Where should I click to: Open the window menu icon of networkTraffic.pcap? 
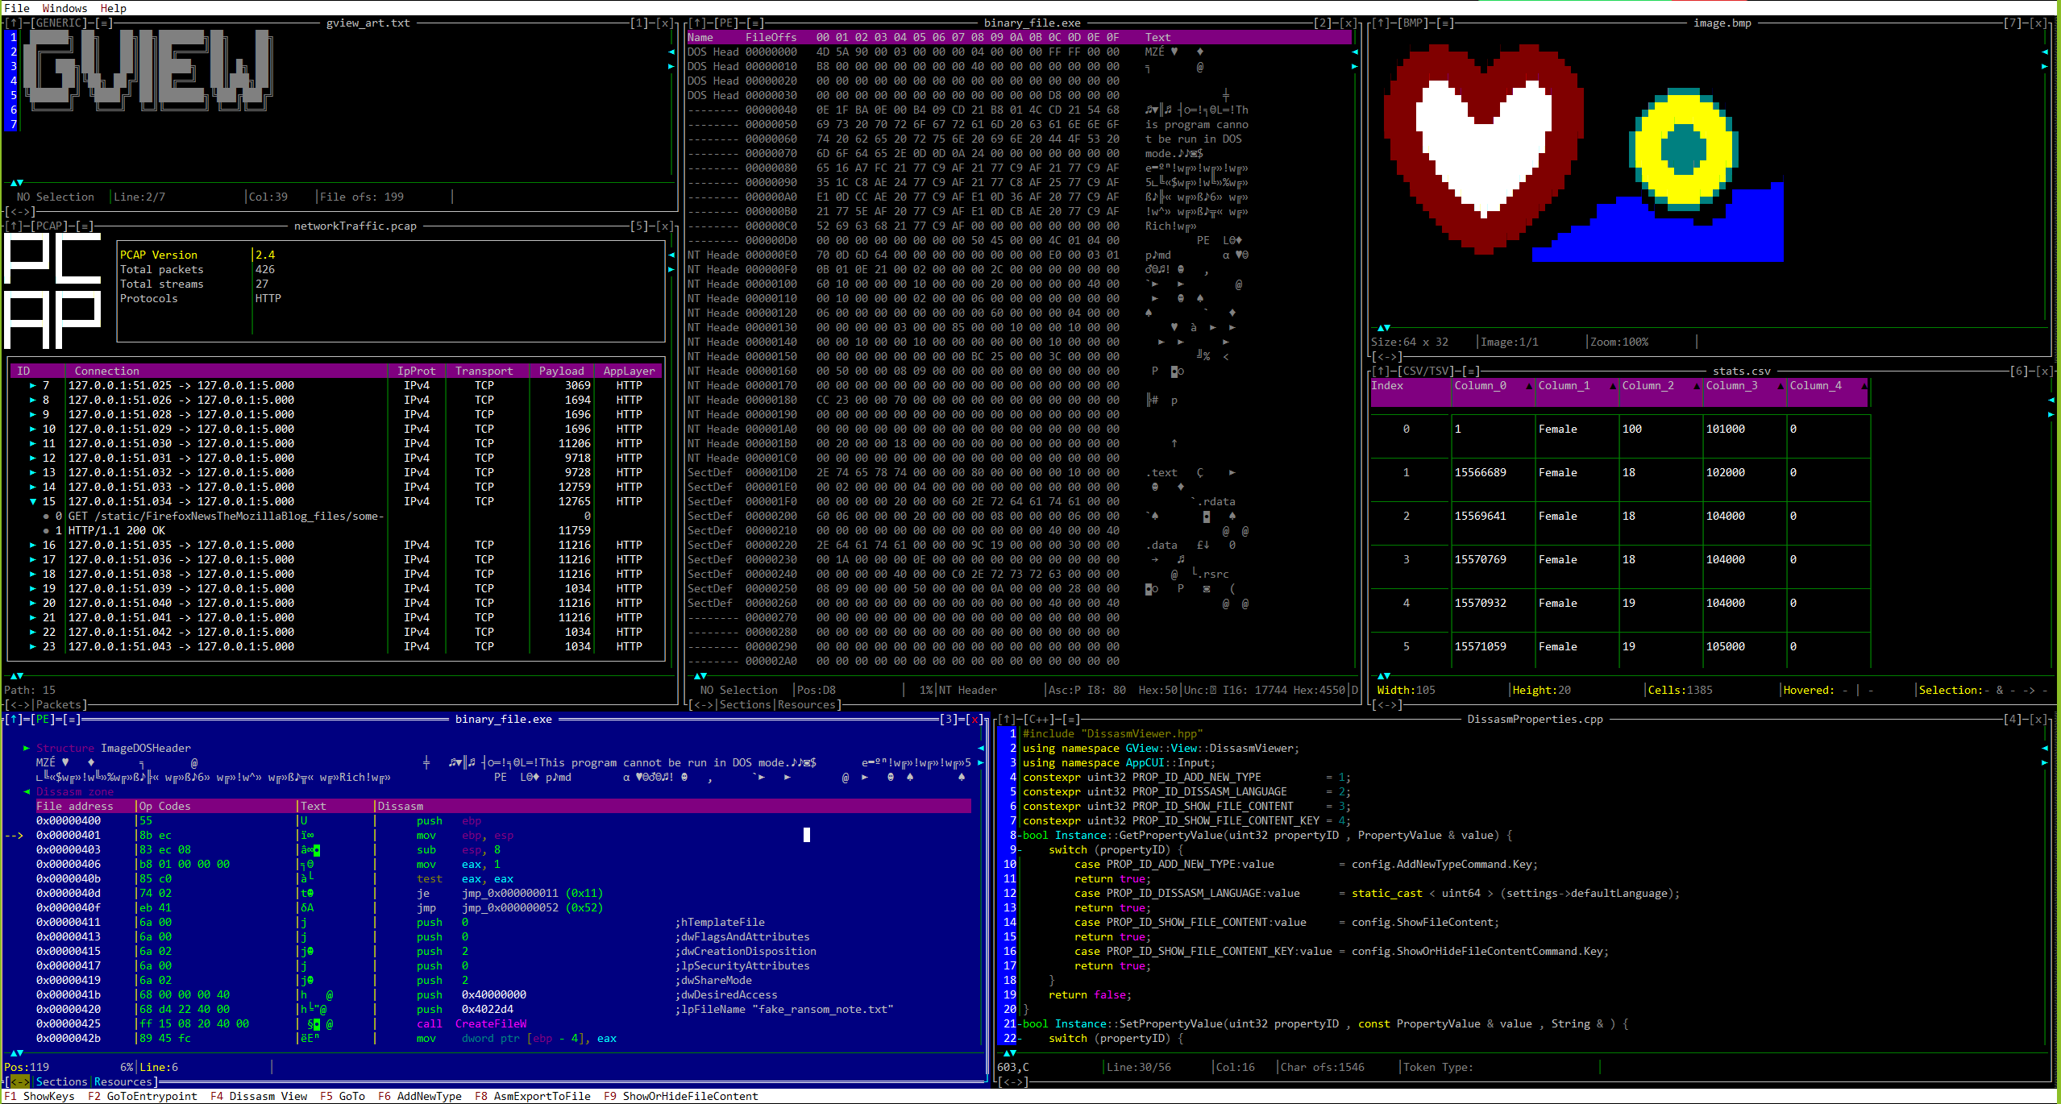(85, 226)
